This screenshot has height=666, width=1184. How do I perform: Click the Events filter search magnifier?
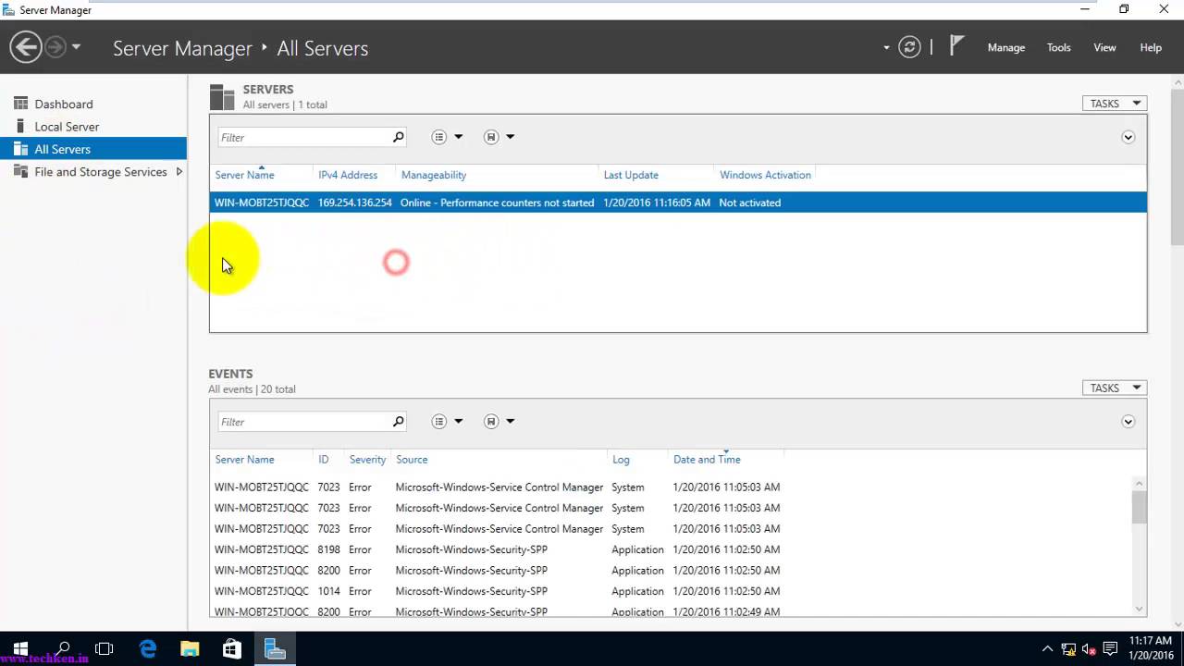(x=399, y=421)
